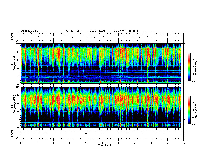Select the log(PSD) label beside ch.2 color bar
The image size is (207, 160).
(196, 111)
